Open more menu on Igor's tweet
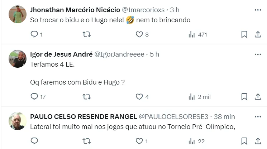This screenshot has height=149, width=267. click(x=258, y=54)
